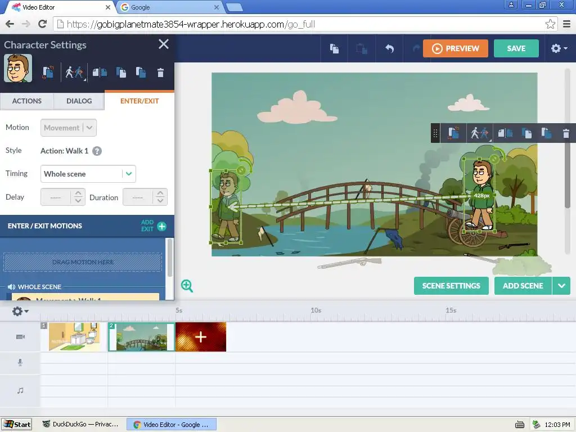Click the PREVIEW button

456,48
